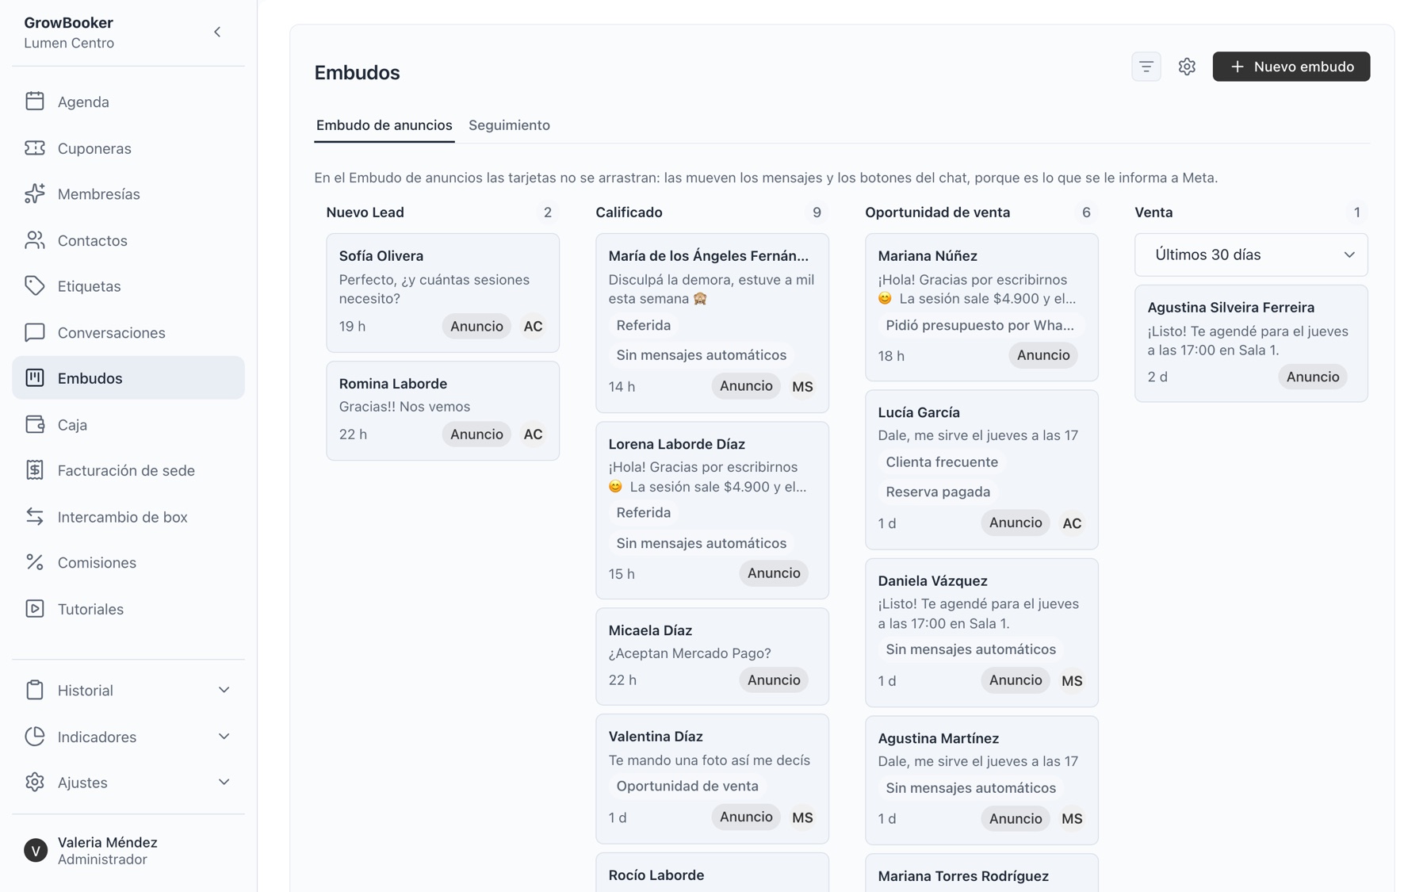Click the Cuponeras ticket icon
Screen dimensions: 1427x892
pos(35,148)
